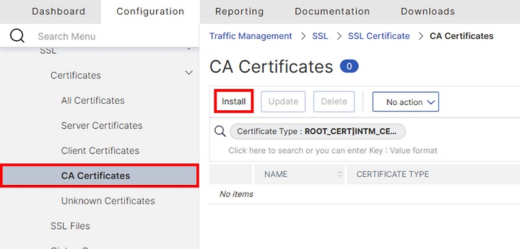Click the Certificate Type filter chip
The width and height of the screenshot is (520, 249).
coord(317,131)
